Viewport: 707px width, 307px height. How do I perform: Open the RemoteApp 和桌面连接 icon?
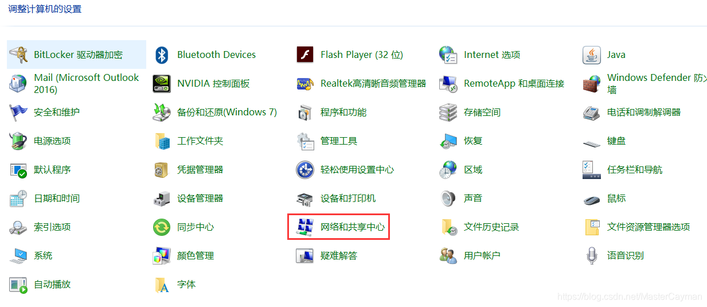448,84
